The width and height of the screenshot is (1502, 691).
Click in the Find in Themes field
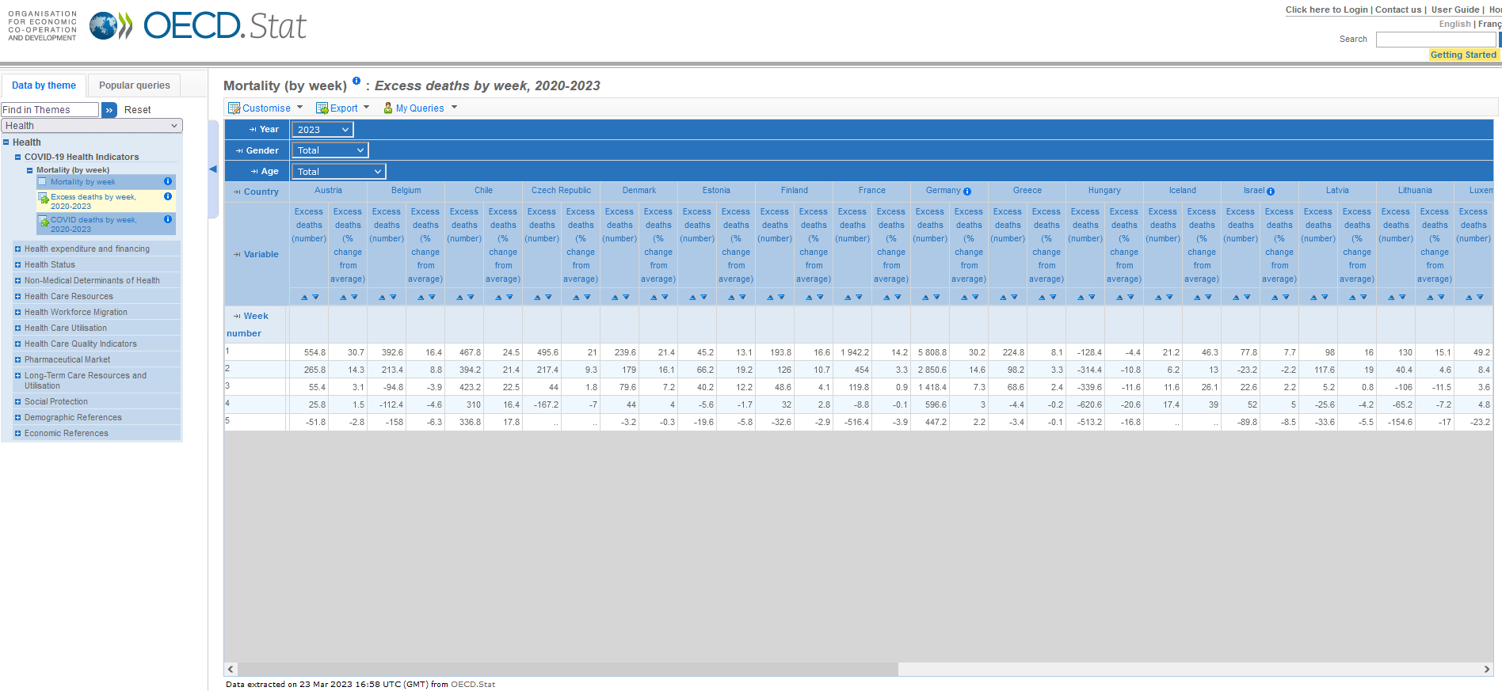[50, 110]
